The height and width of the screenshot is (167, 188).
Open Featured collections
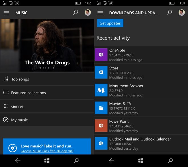tap(47, 93)
